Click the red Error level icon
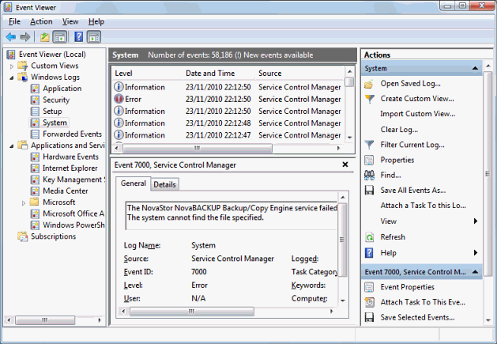Viewport: 497px width, 344px height. tap(119, 99)
